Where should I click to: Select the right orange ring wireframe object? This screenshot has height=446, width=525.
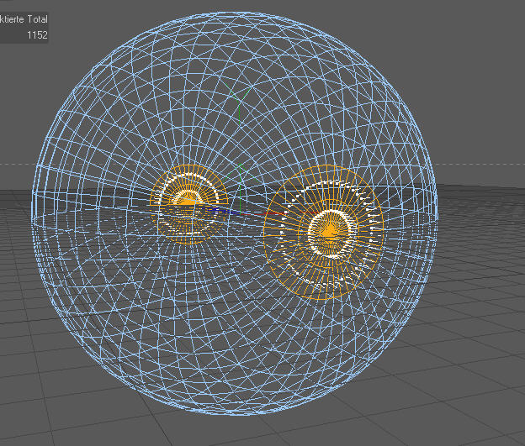323,233
